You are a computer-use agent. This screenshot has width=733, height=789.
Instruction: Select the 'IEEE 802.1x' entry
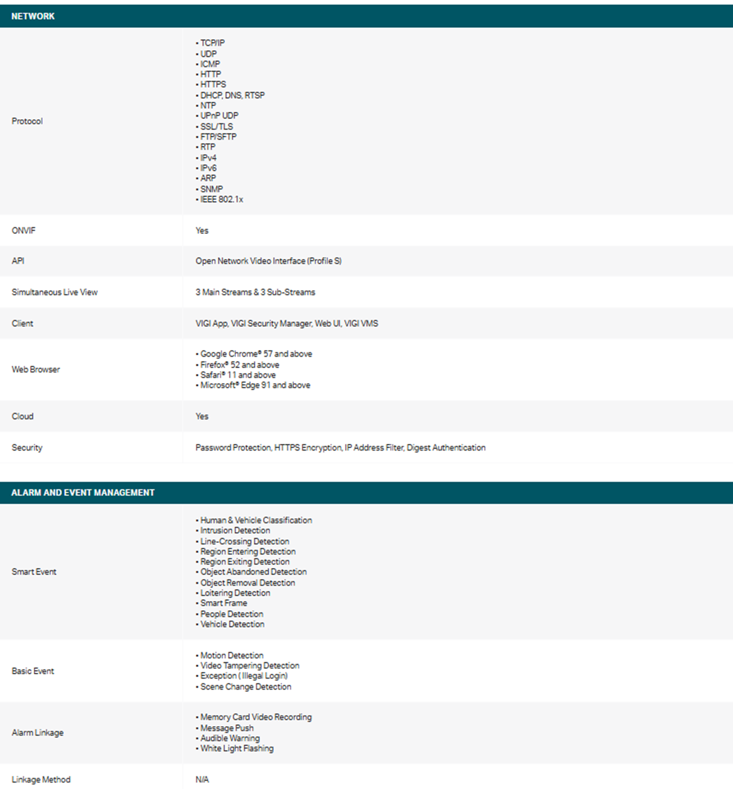click(222, 199)
